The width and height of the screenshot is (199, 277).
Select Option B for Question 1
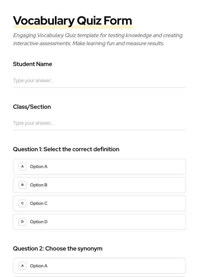[99, 185]
